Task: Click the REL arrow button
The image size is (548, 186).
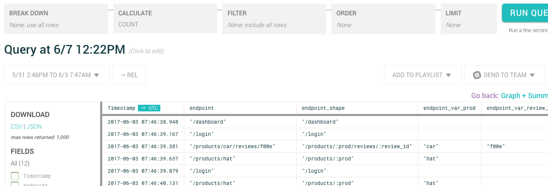Action: coord(129,75)
